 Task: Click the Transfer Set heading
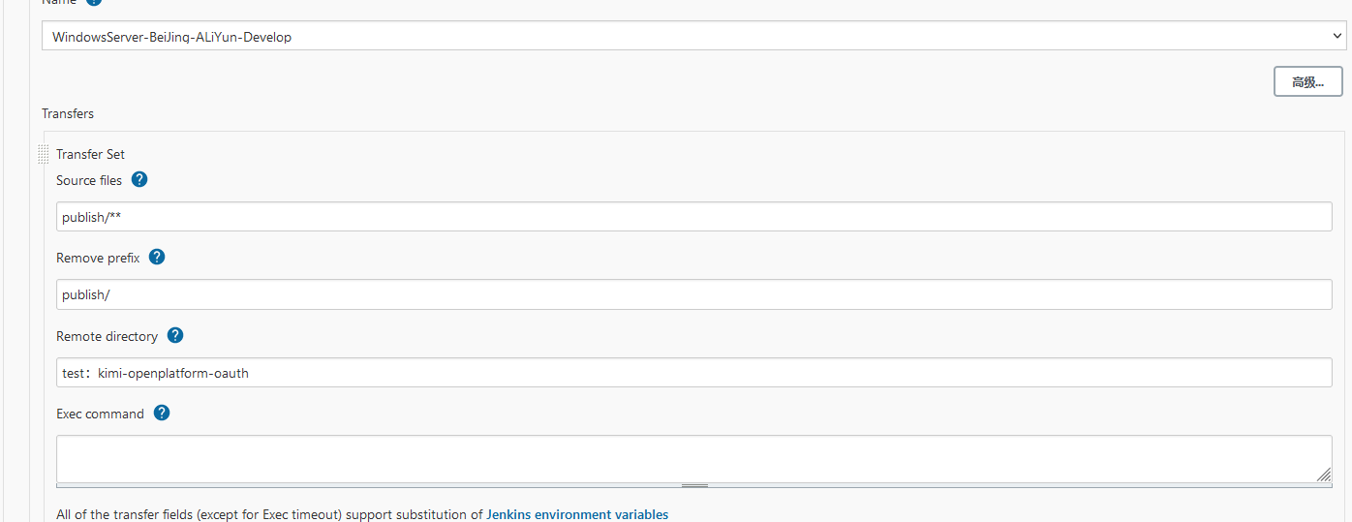(x=90, y=154)
